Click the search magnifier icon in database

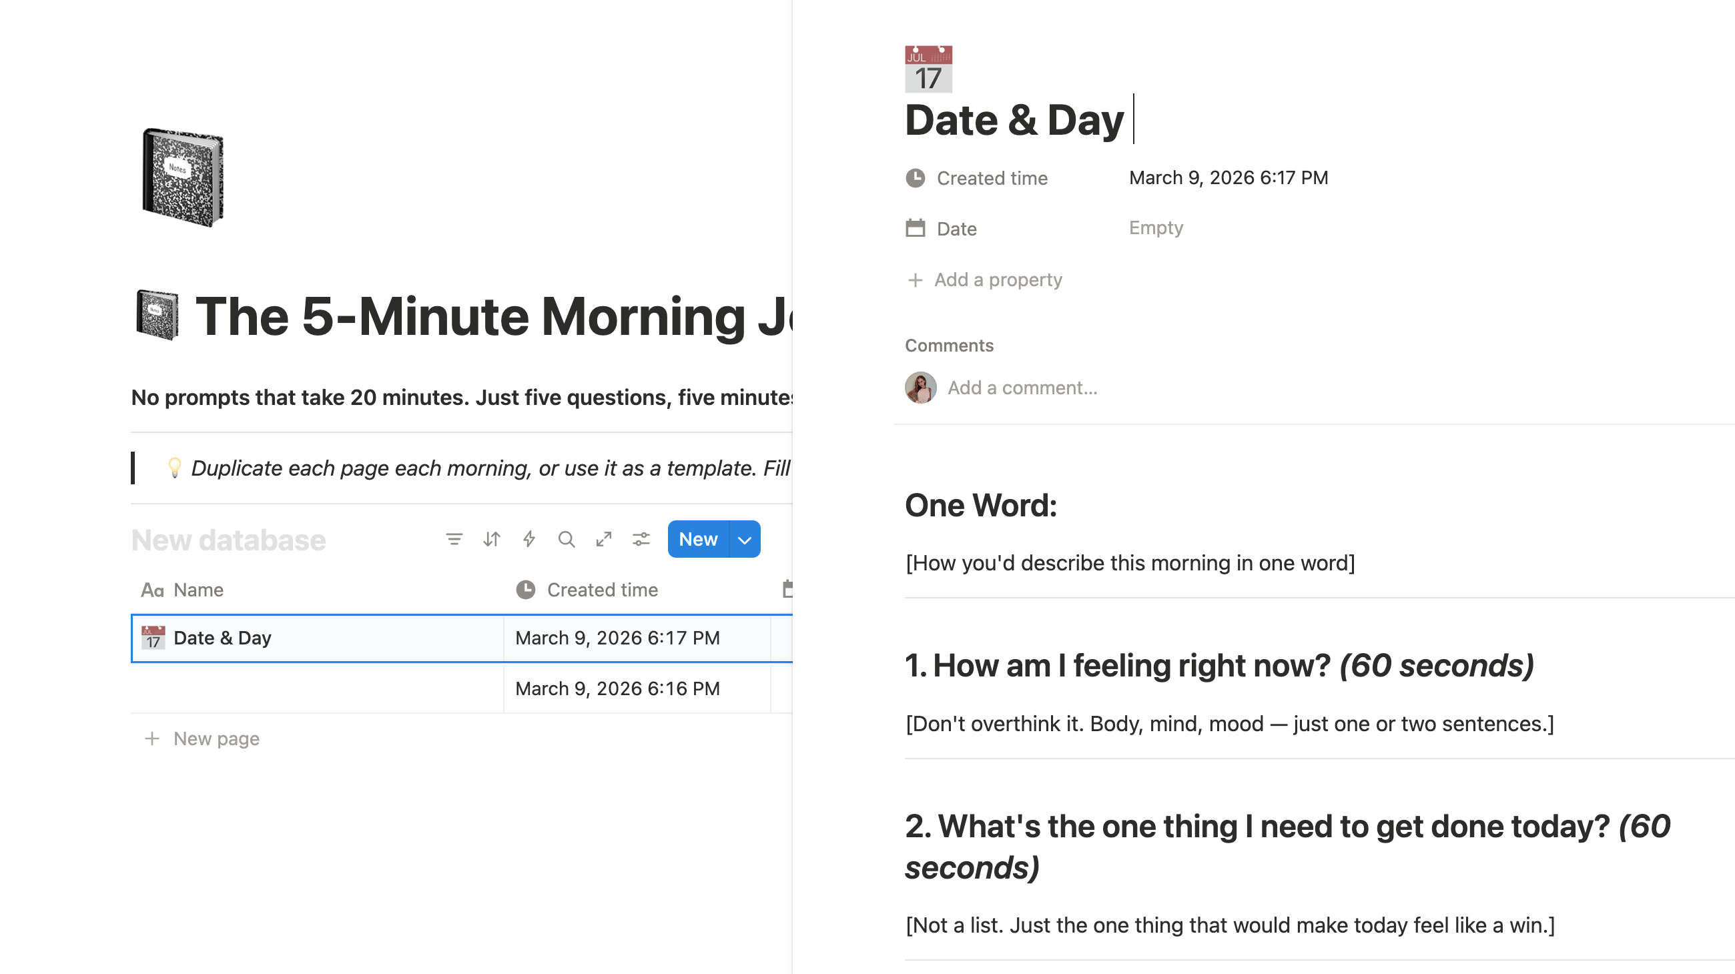[x=567, y=539]
